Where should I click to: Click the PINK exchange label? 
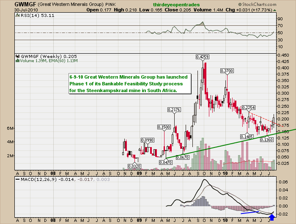pyautogui.click(x=110, y=4)
